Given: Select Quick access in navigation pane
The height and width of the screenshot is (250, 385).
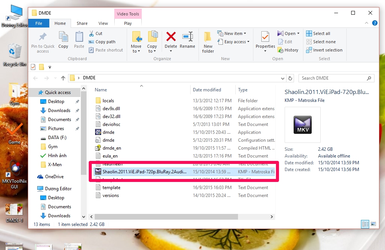Looking at the screenshot, I should tap(58, 92).
